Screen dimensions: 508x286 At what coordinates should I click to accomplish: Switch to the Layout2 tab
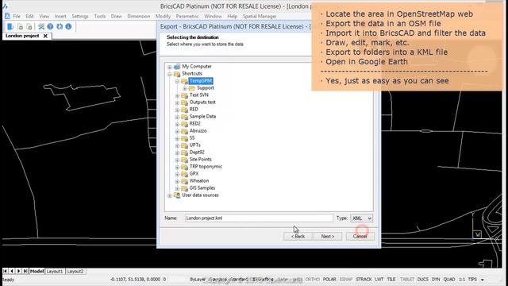[x=75, y=271]
